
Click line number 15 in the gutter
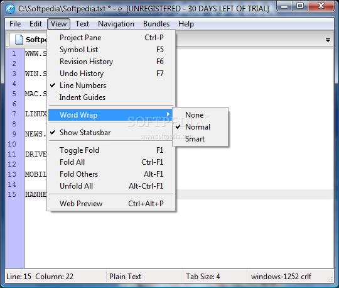point(12,194)
